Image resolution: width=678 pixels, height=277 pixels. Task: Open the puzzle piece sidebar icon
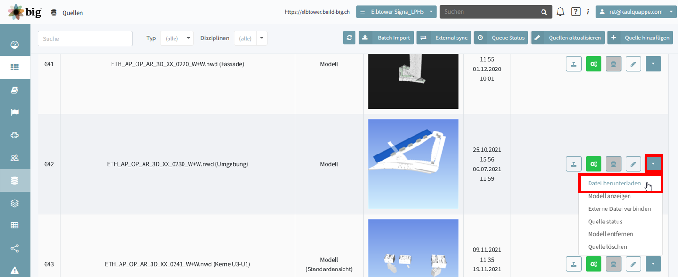point(15,135)
